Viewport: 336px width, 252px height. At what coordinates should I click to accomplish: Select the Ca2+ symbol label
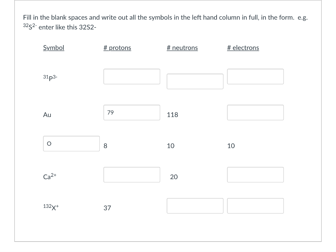[49, 176]
